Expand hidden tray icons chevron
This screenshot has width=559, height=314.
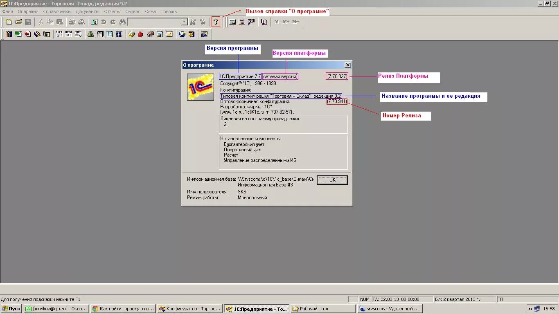pyautogui.click(x=531, y=309)
